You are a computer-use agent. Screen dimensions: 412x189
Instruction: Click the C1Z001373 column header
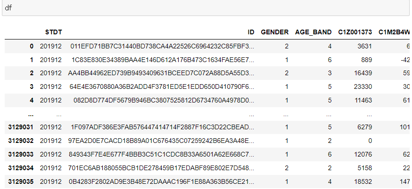(x=355, y=32)
